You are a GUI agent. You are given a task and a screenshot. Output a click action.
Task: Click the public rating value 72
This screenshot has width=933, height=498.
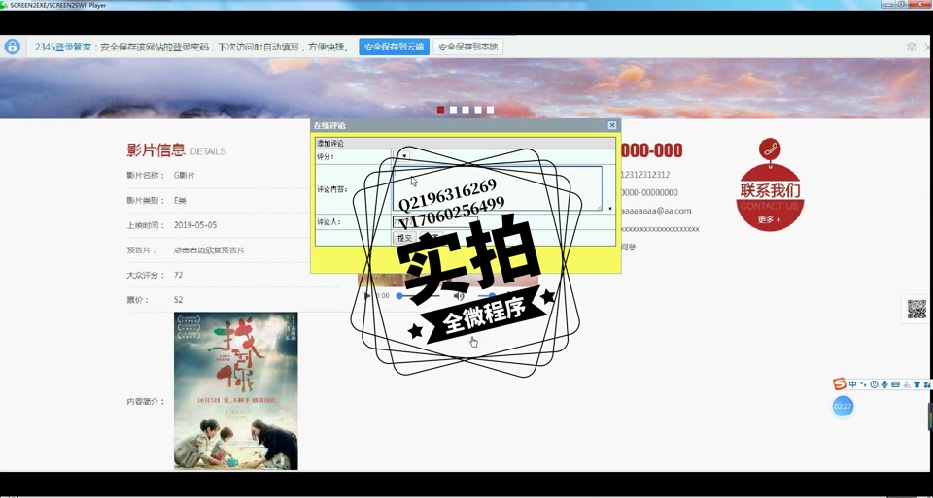(x=179, y=275)
